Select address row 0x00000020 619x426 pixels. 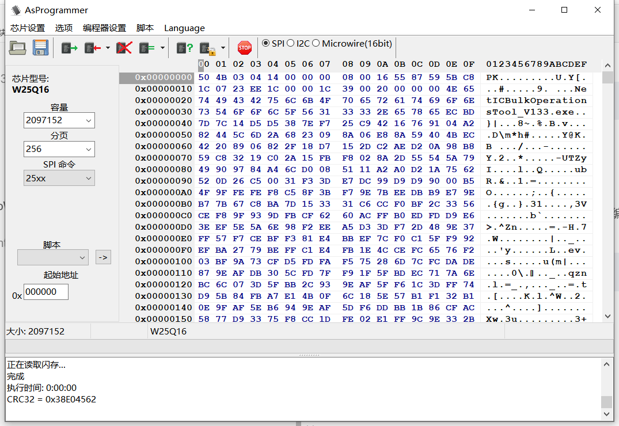(163, 100)
